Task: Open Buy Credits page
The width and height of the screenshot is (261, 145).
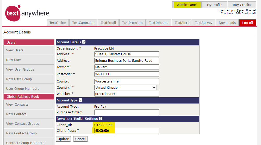Action: click(x=242, y=5)
